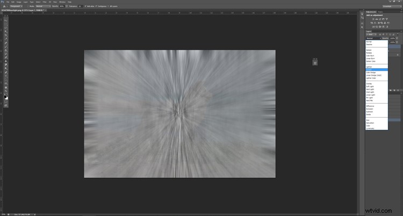Select the open document tab
Image resolution: width=403 pixels, height=216 pixels.
23,10
